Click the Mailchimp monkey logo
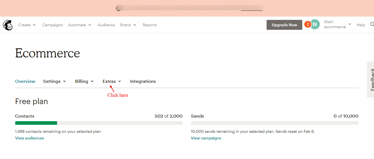The width and height of the screenshot is (374, 159). (x=7, y=25)
